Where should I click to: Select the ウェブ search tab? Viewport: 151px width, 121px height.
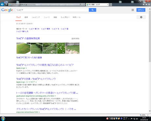[18, 17]
